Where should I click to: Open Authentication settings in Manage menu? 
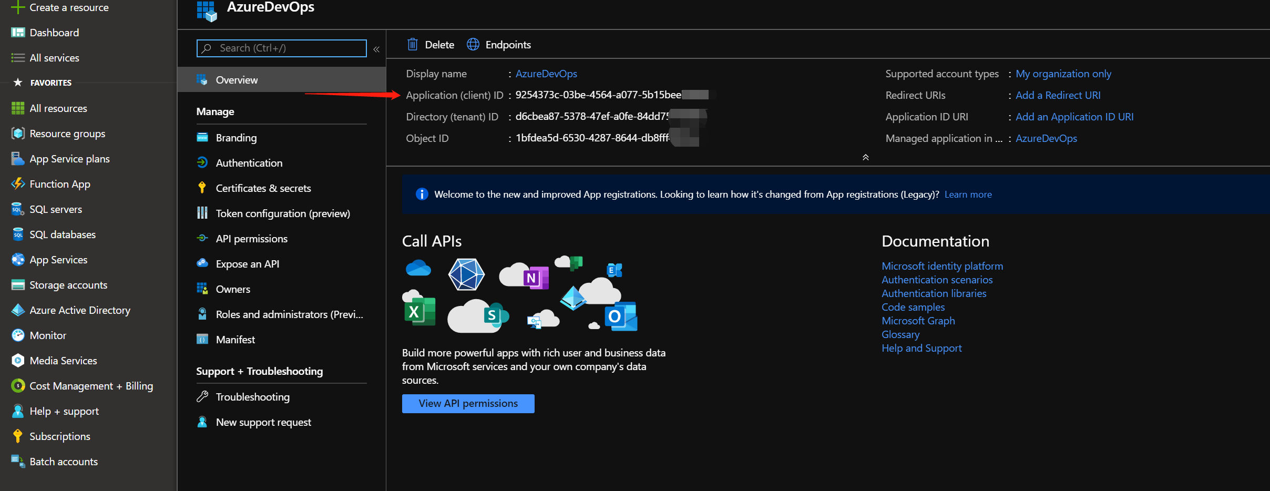tap(249, 163)
